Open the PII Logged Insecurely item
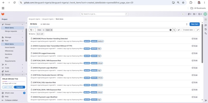208x103 pixels. (44, 53)
